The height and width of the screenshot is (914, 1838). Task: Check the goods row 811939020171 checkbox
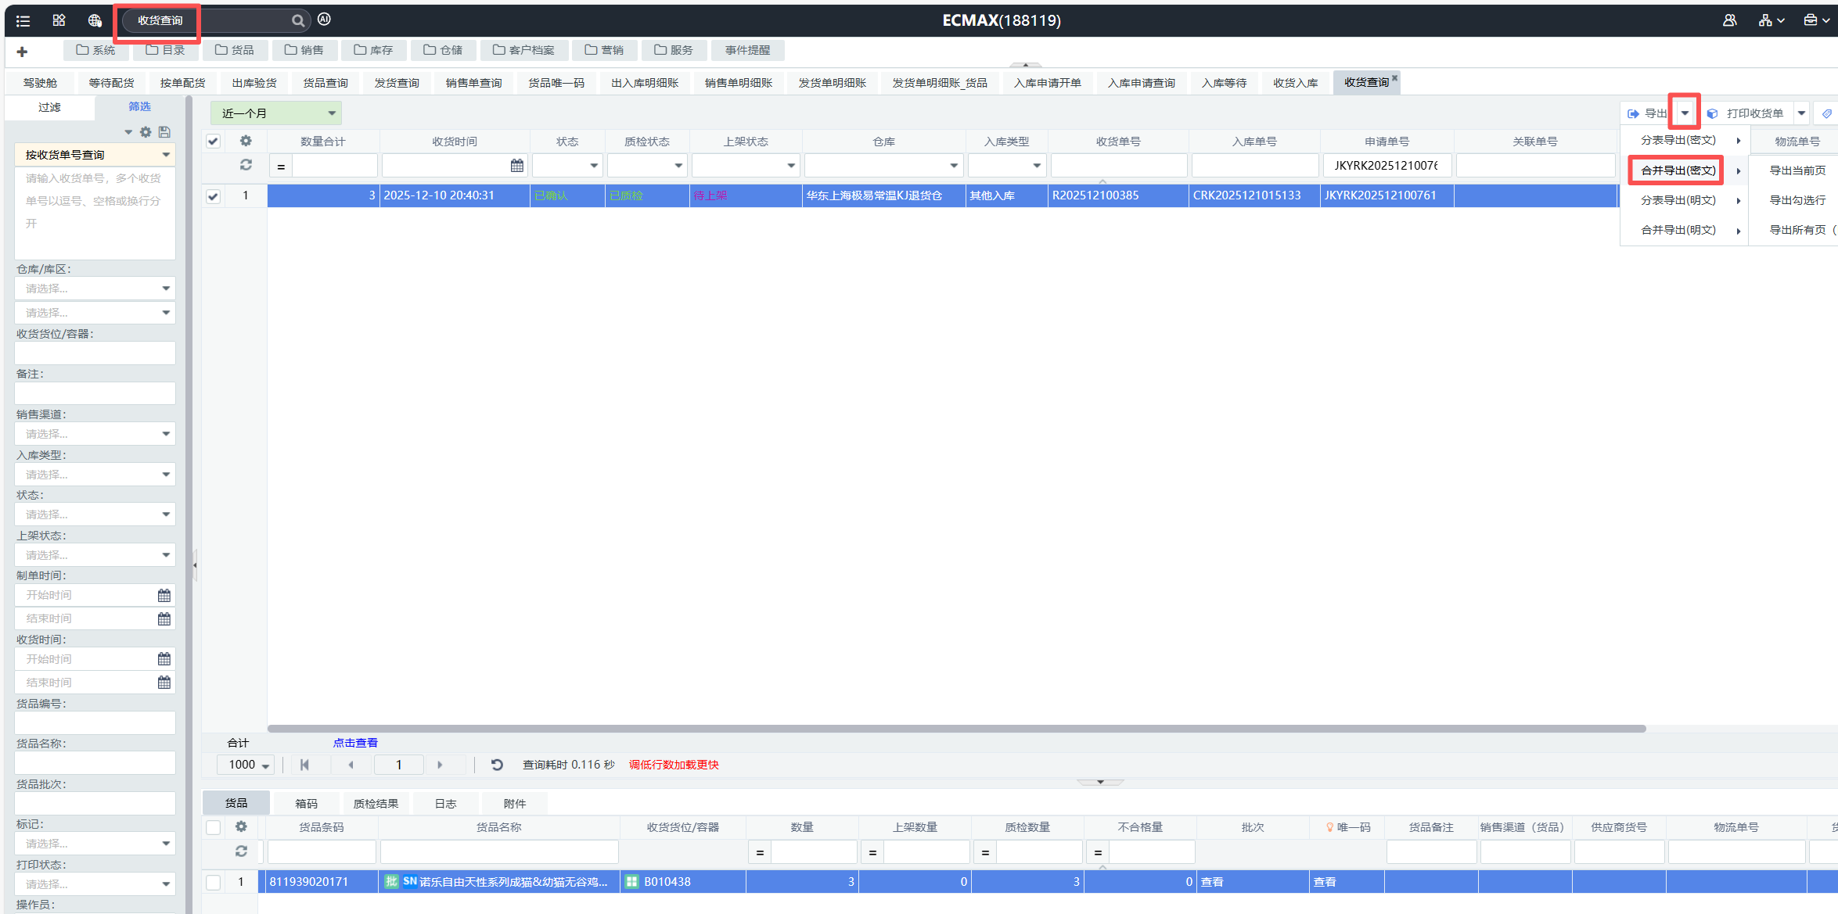pyautogui.click(x=213, y=882)
